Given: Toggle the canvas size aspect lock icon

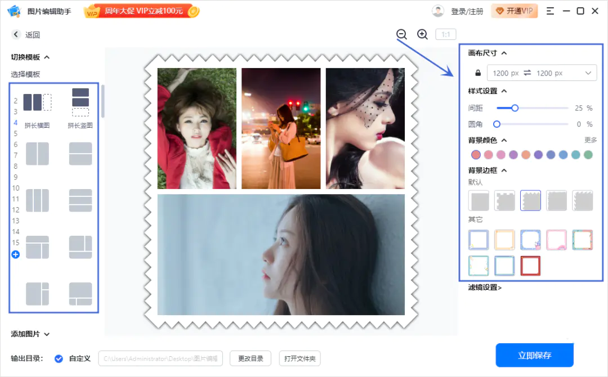Looking at the screenshot, I should [478, 73].
